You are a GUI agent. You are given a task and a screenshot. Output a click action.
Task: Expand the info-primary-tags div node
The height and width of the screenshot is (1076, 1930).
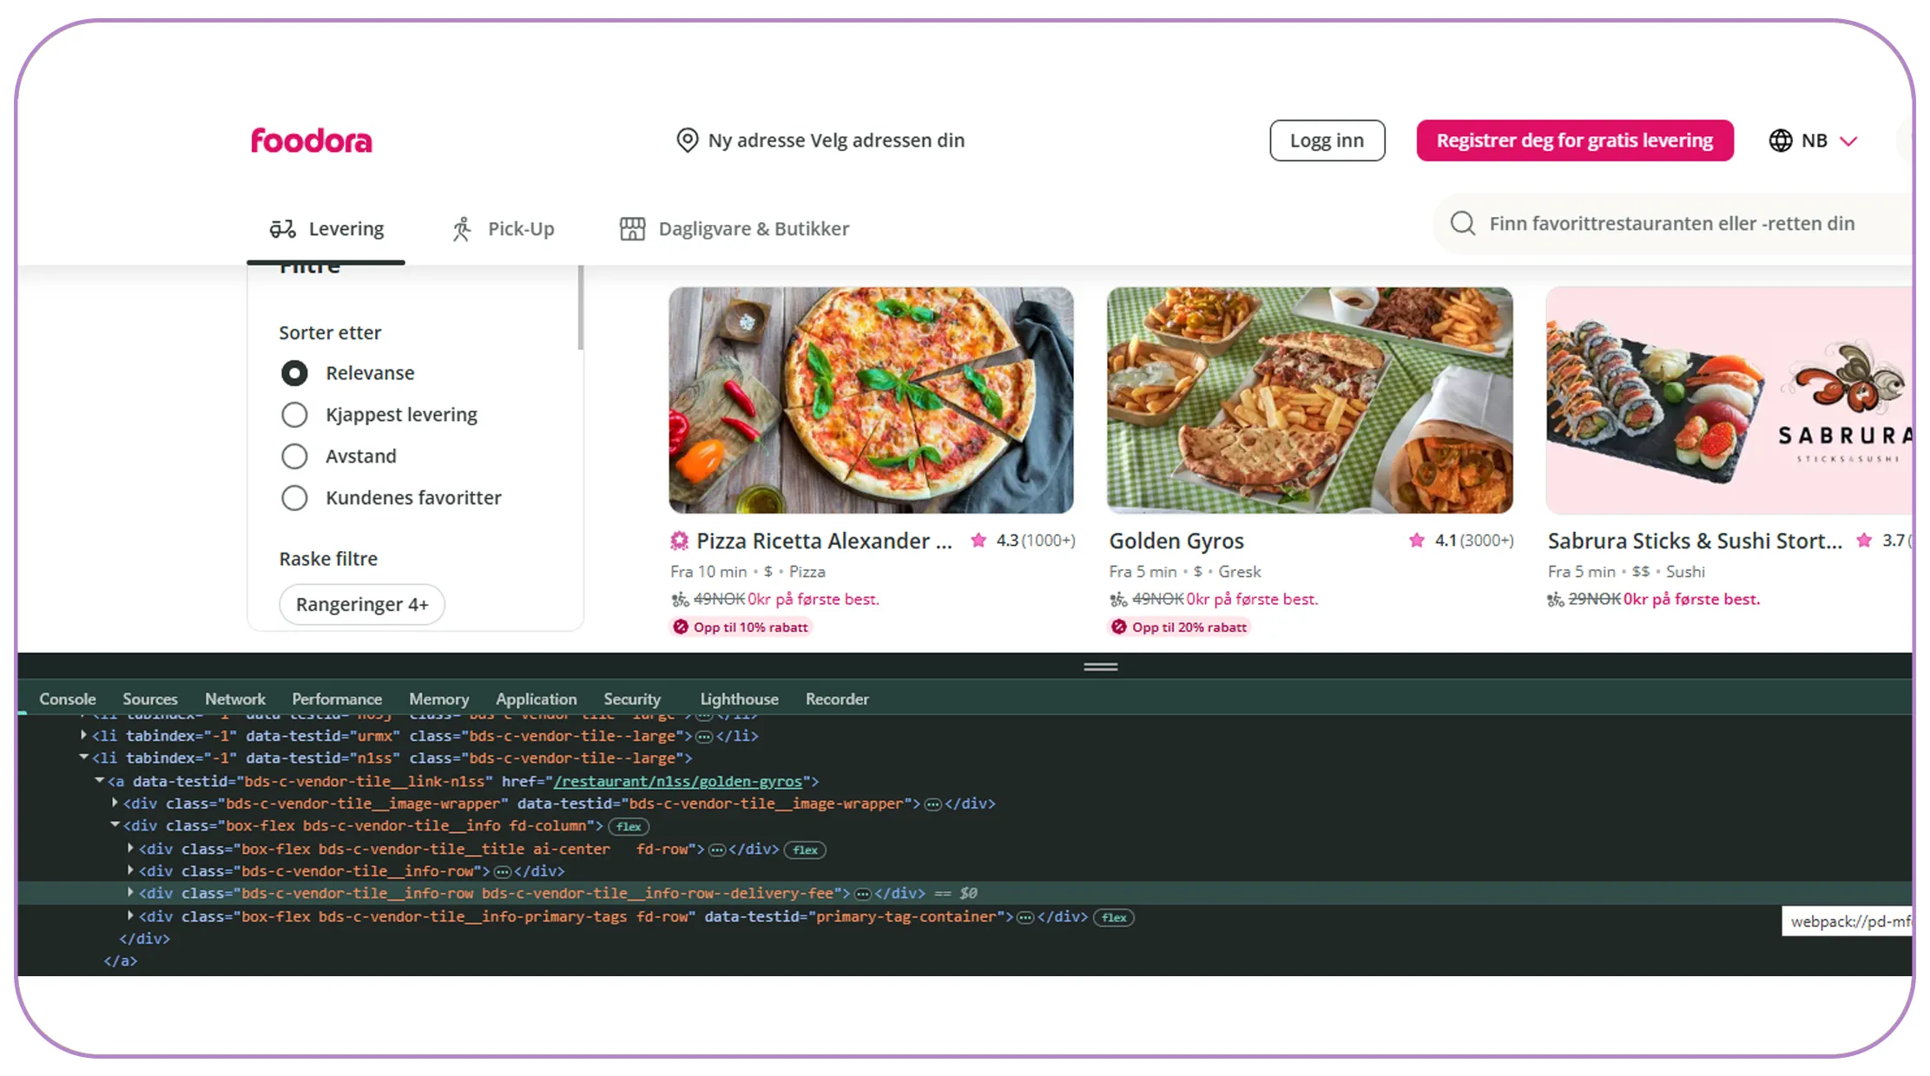click(130, 915)
